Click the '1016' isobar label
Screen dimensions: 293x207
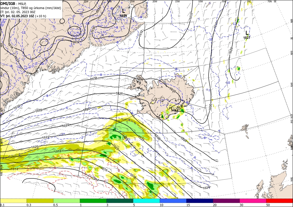[x=104, y=169]
